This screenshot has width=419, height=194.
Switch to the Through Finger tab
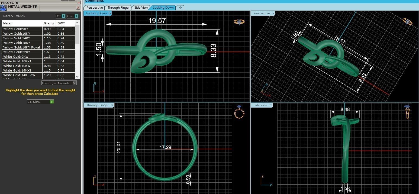tap(118, 8)
